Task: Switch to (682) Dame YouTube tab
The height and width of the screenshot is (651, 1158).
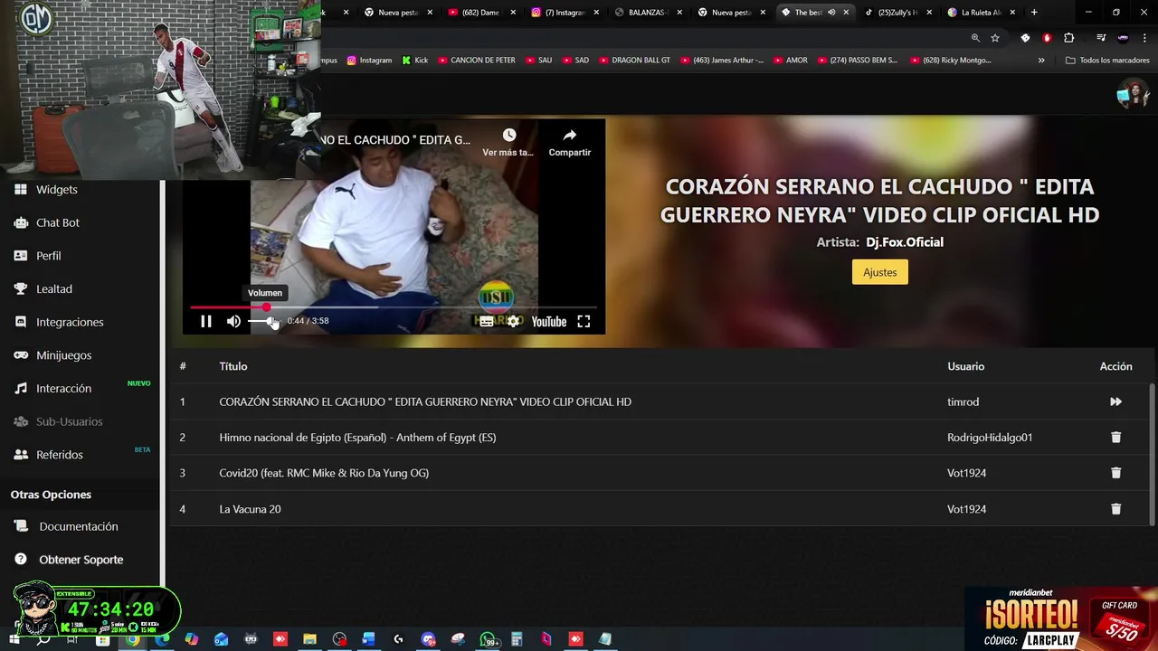Action: (x=480, y=13)
